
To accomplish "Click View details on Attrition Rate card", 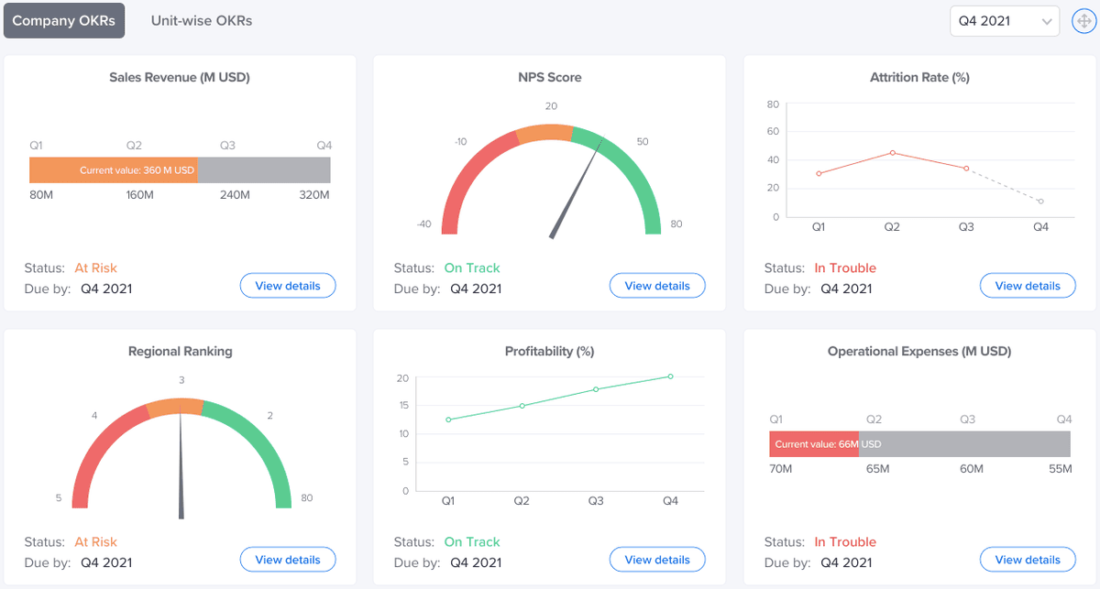I will pyautogui.click(x=1028, y=286).
